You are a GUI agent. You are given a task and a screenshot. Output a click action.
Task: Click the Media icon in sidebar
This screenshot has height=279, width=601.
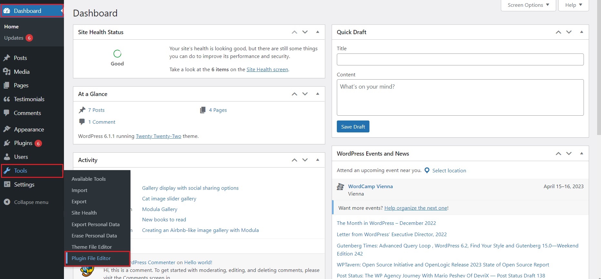7,72
